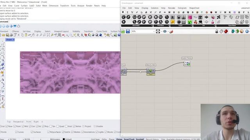Click the pink flask icon in Util group

[212, 22]
